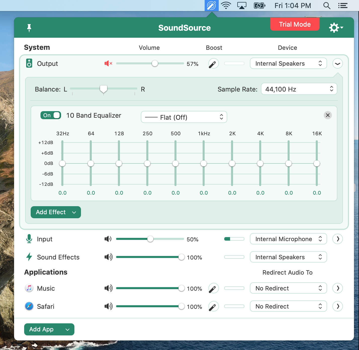
Task: Click the 64 Hz equalizer band knob
Action: click(x=91, y=163)
